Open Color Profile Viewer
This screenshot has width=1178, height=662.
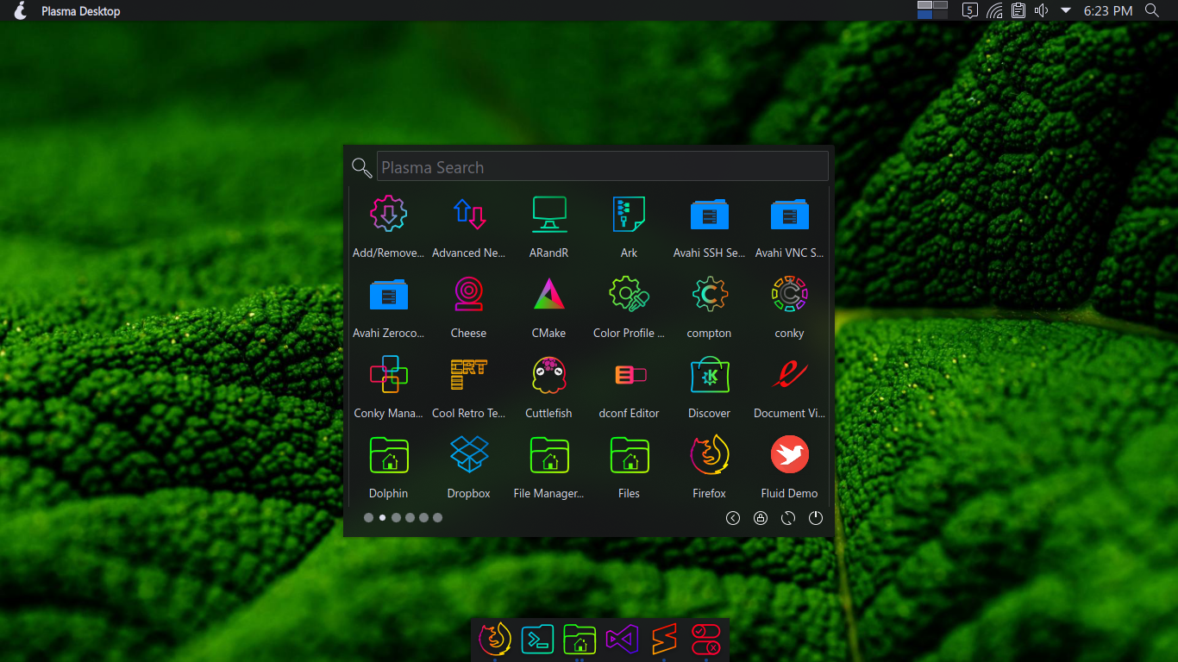click(630, 294)
